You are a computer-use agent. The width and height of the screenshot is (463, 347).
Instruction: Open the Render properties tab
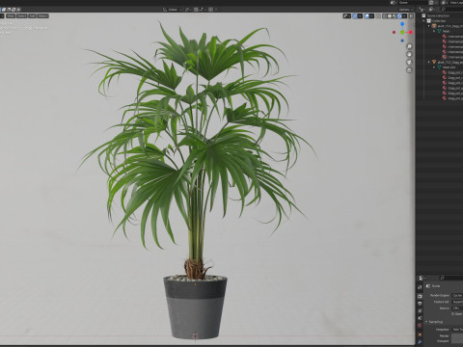click(x=420, y=296)
